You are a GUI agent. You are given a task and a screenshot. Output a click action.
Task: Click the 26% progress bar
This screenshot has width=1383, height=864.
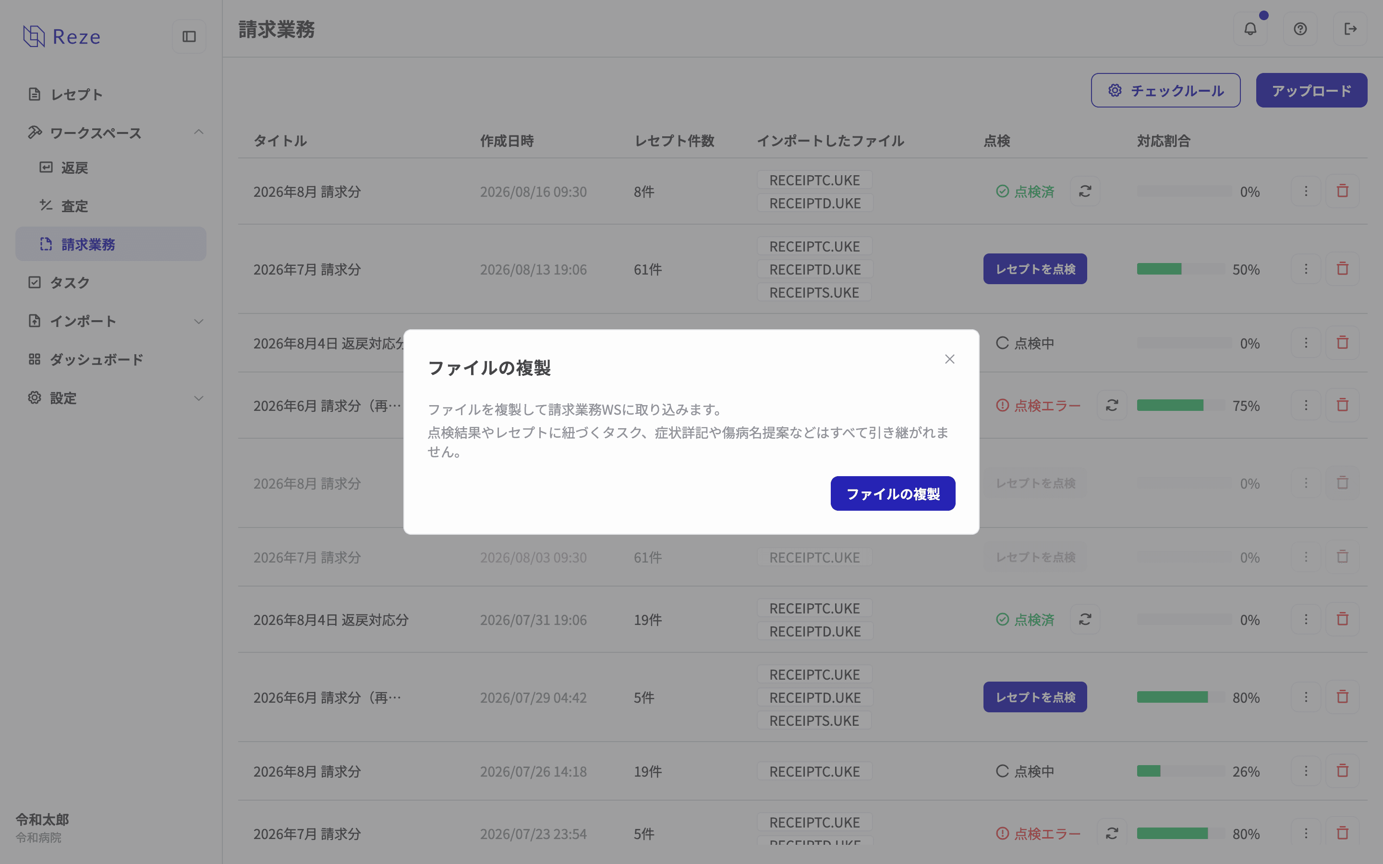pos(1181,771)
